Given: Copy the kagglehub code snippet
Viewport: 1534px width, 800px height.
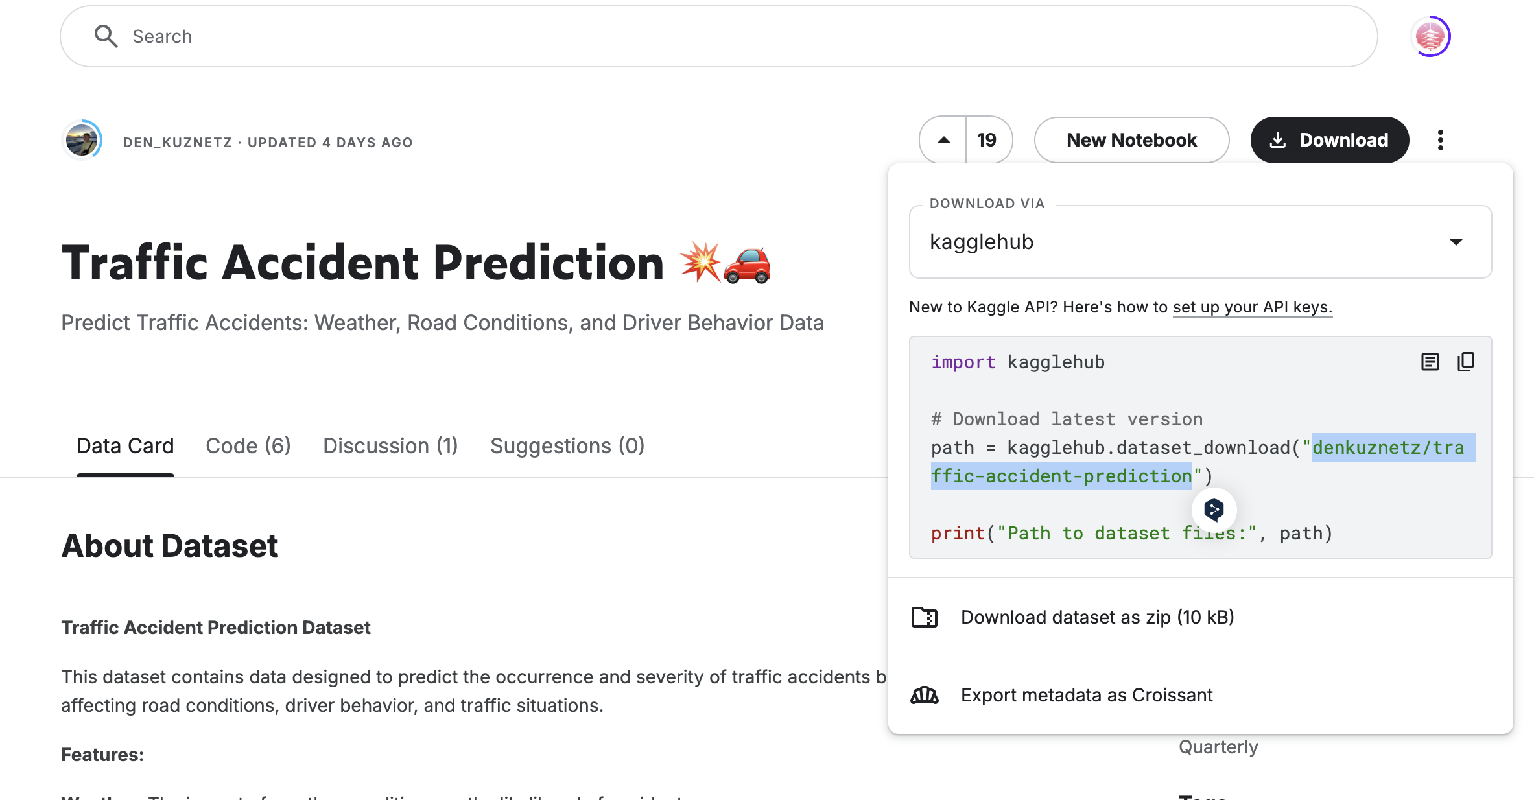Looking at the screenshot, I should (1465, 362).
